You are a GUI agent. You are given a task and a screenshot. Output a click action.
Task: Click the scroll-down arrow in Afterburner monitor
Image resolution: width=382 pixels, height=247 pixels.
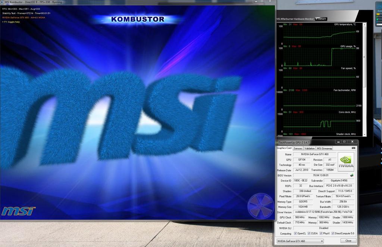364,134
